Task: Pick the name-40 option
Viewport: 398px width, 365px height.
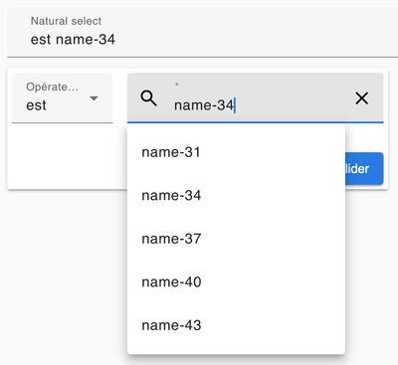Action: coord(236,282)
